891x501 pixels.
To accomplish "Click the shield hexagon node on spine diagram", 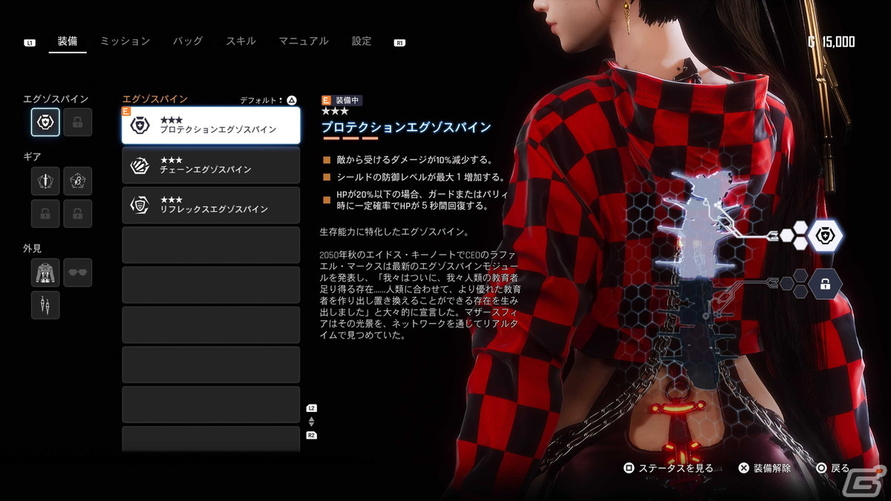I will [825, 237].
